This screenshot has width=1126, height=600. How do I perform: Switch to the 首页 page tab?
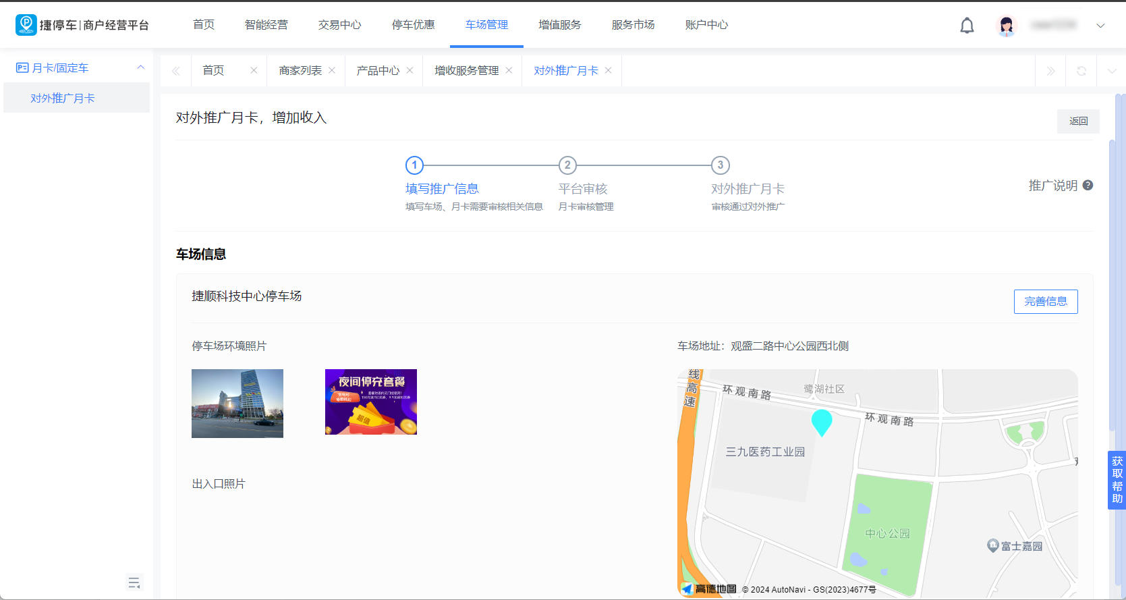pos(213,70)
